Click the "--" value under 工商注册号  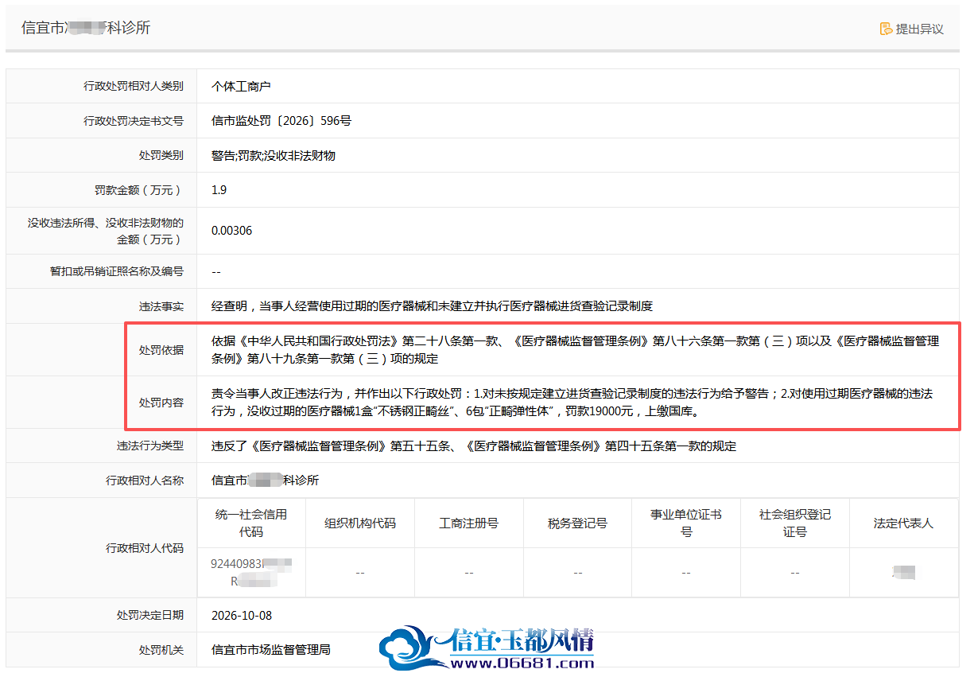(469, 573)
